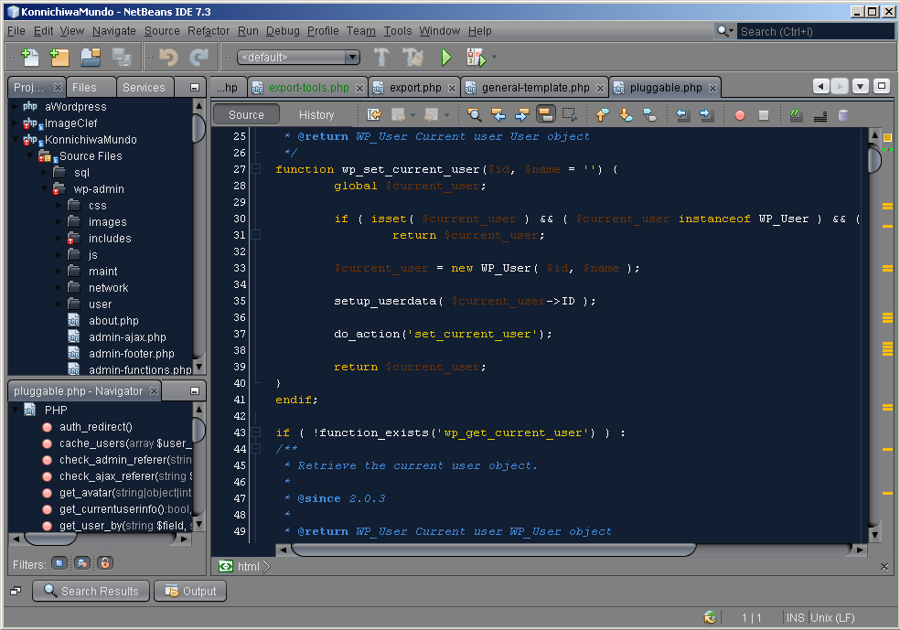Click the Debug Project icon
Viewport: 900px width, 630px height.
click(476, 57)
